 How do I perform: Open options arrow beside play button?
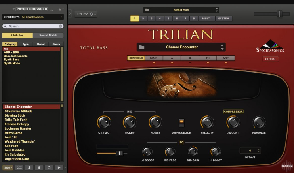point(65,167)
